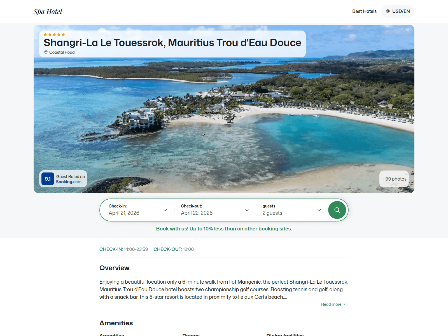Click the location pin icon near Coastal Road
Viewport: 448px width, 336px height.
click(46, 52)
